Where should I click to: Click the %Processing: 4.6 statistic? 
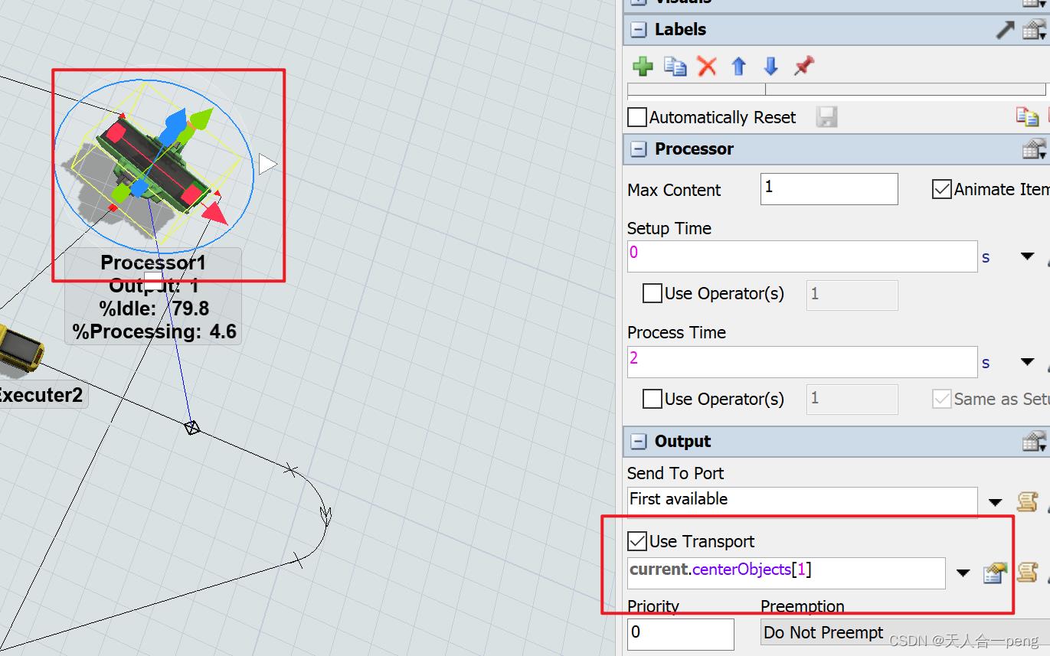pyautogui.click(x=155, y=331)
